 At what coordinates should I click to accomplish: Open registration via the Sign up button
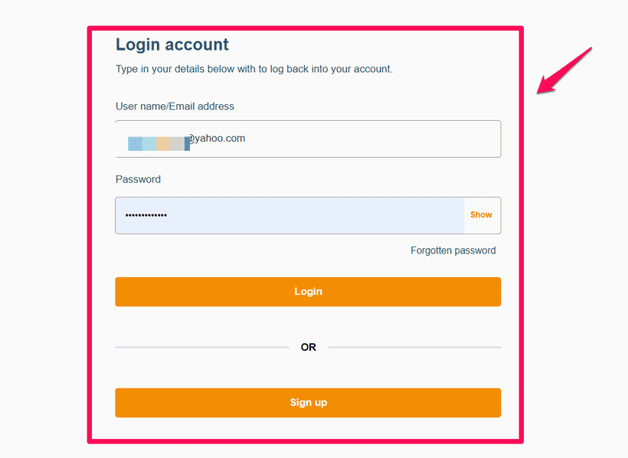tap(308, 402)
